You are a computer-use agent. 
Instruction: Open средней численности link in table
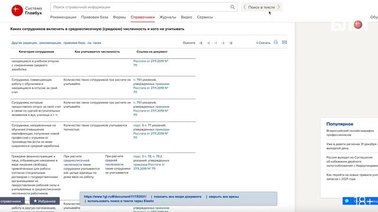click(114, 163)
